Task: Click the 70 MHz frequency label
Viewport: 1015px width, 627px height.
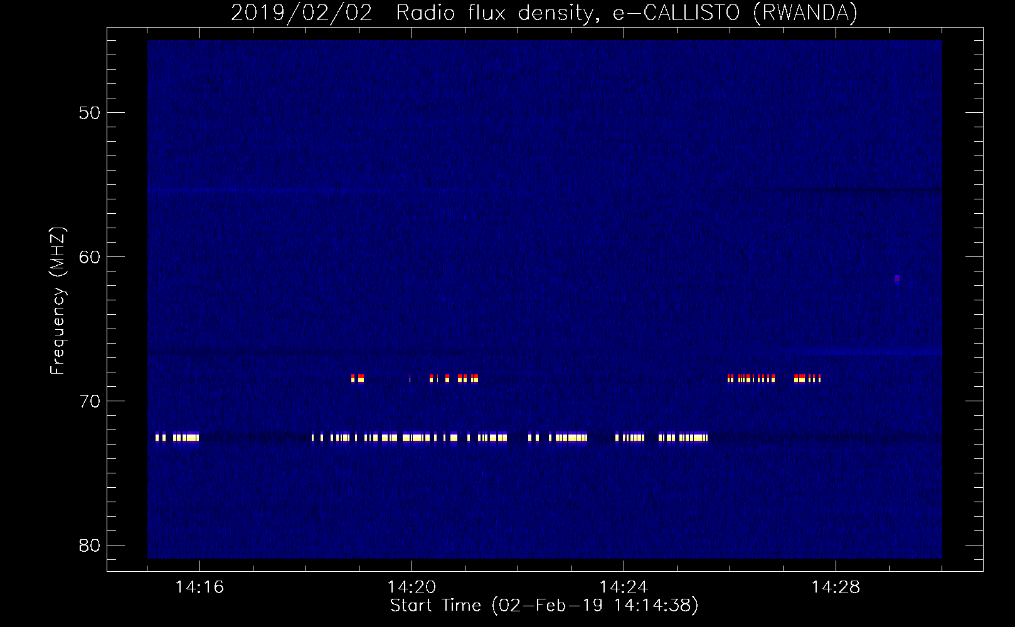Action: pos(90,401)
